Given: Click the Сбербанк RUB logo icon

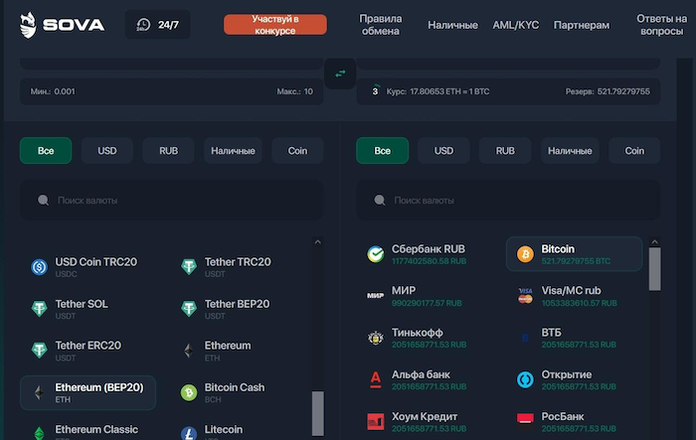Looking at the screenshot, I should [x=376, y=254].
